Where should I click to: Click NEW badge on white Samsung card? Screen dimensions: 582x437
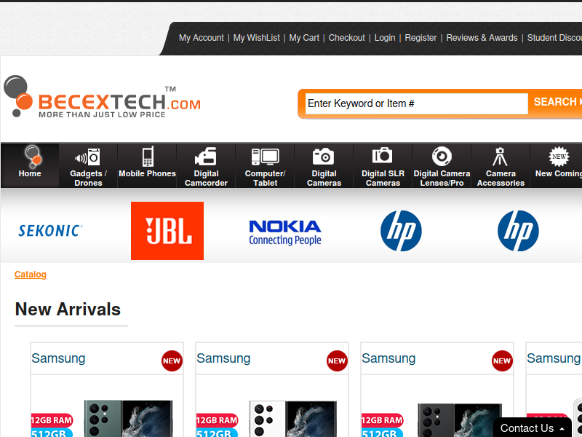pos(337,361)
